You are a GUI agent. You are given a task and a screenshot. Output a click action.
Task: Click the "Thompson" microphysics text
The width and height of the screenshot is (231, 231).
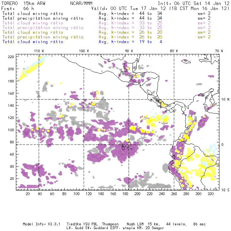point(110,224)
